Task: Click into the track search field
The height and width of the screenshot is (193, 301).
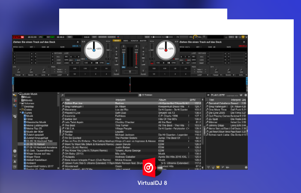Action: (x=101, y=95)
